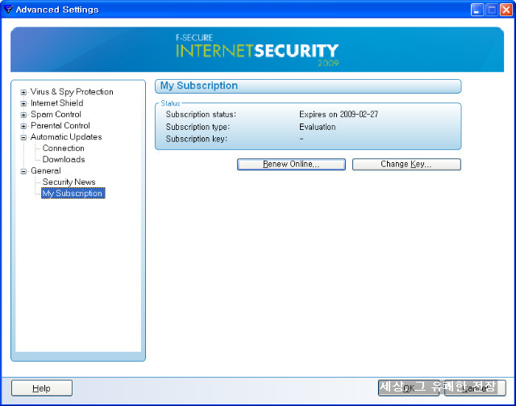Select Virus & Spy Protection in tree
This screenshot has height=406, width=516.
[72, 92]
